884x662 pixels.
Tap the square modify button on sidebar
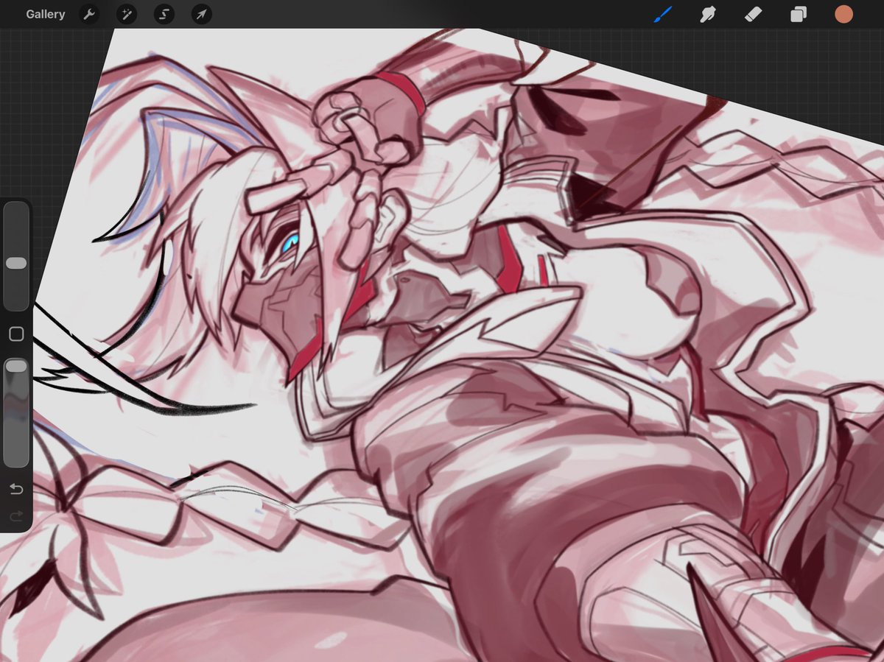coord(16,334)
